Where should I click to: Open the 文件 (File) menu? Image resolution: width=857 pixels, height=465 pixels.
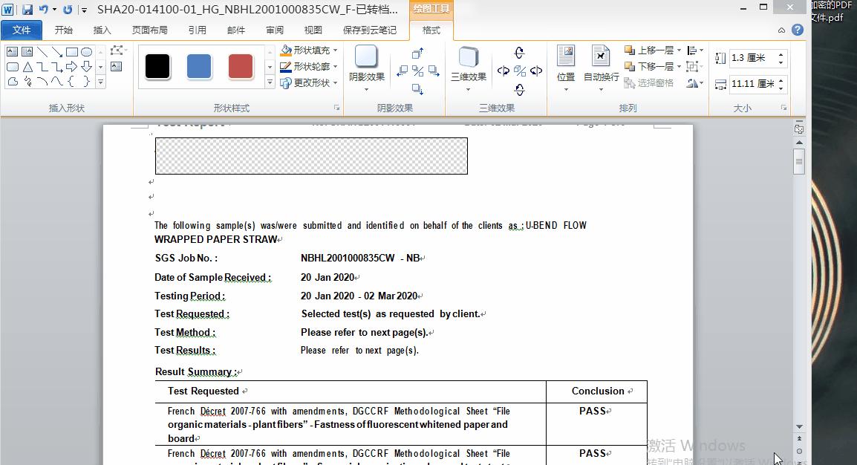[x=22, y=30]
